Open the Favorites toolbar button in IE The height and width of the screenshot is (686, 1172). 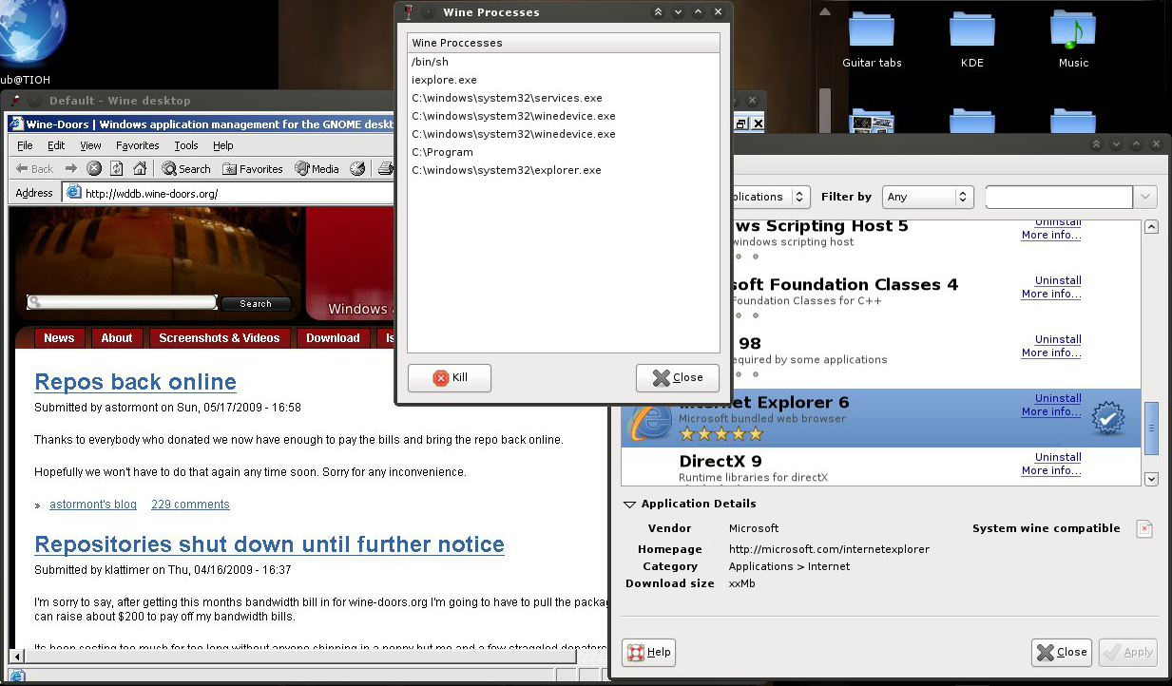tap(253, 168)
